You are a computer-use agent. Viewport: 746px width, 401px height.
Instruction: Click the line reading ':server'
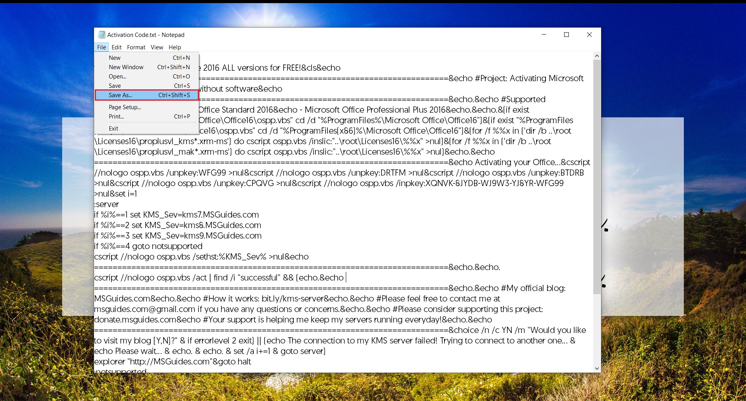click(106, 204)
